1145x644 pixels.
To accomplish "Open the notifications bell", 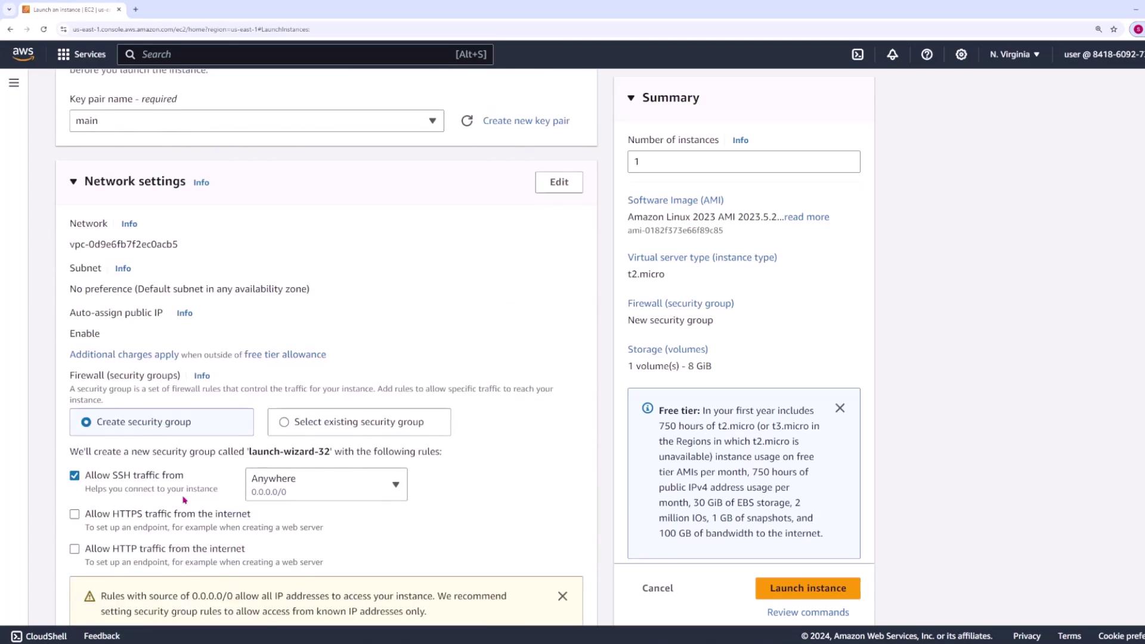I will [892, 54].
